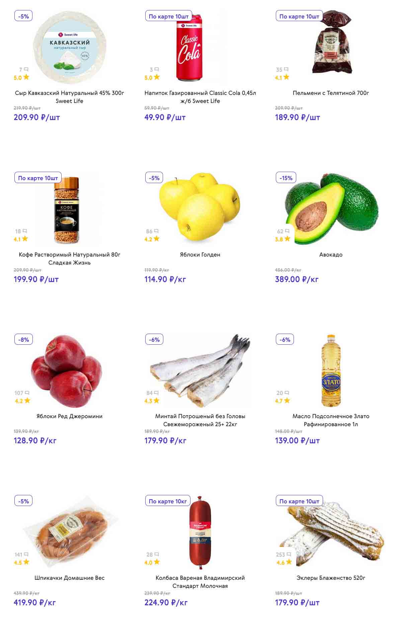398x617 pixels.
Task: Click the comments icon on Яблоки Голден
Action: pyautogui.click(x=156, y=231)
